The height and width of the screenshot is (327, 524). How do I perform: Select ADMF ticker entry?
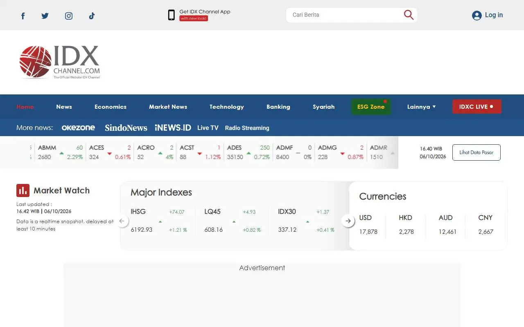(294, 152)
